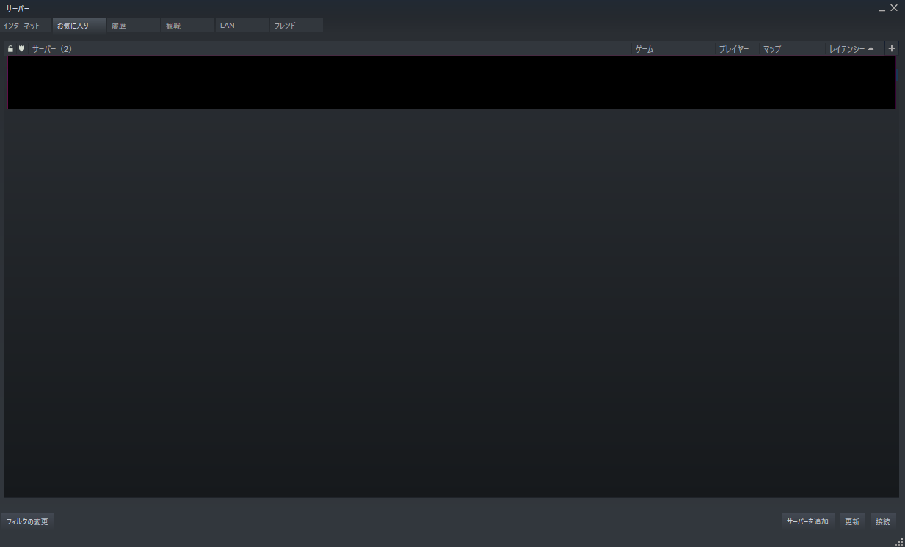Open the フレンド tab
Viewport: 905px width, 547px height.
point(297,26)
